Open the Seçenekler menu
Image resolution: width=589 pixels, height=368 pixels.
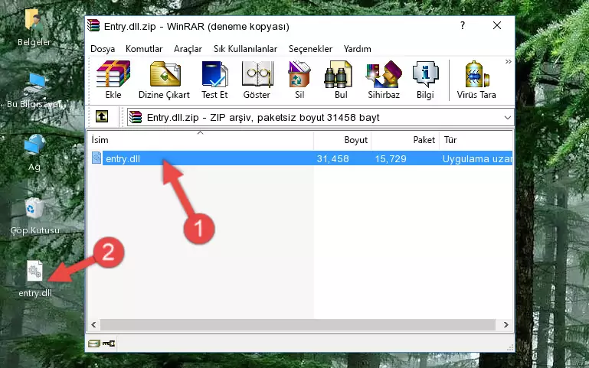pyautogui.click(x=310, y=49)
